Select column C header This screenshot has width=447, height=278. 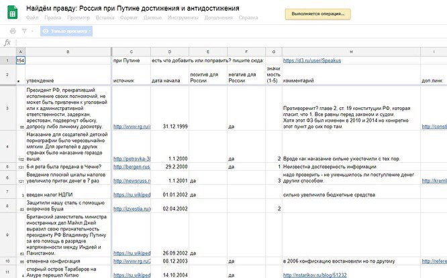(131, 52)
